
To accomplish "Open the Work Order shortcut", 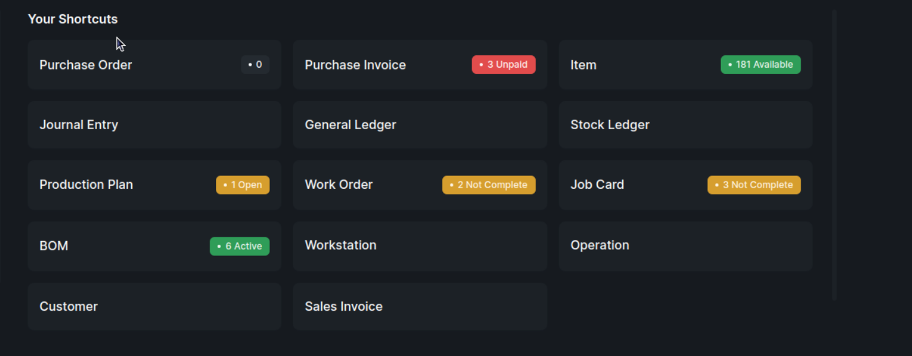I will [420, 185].
